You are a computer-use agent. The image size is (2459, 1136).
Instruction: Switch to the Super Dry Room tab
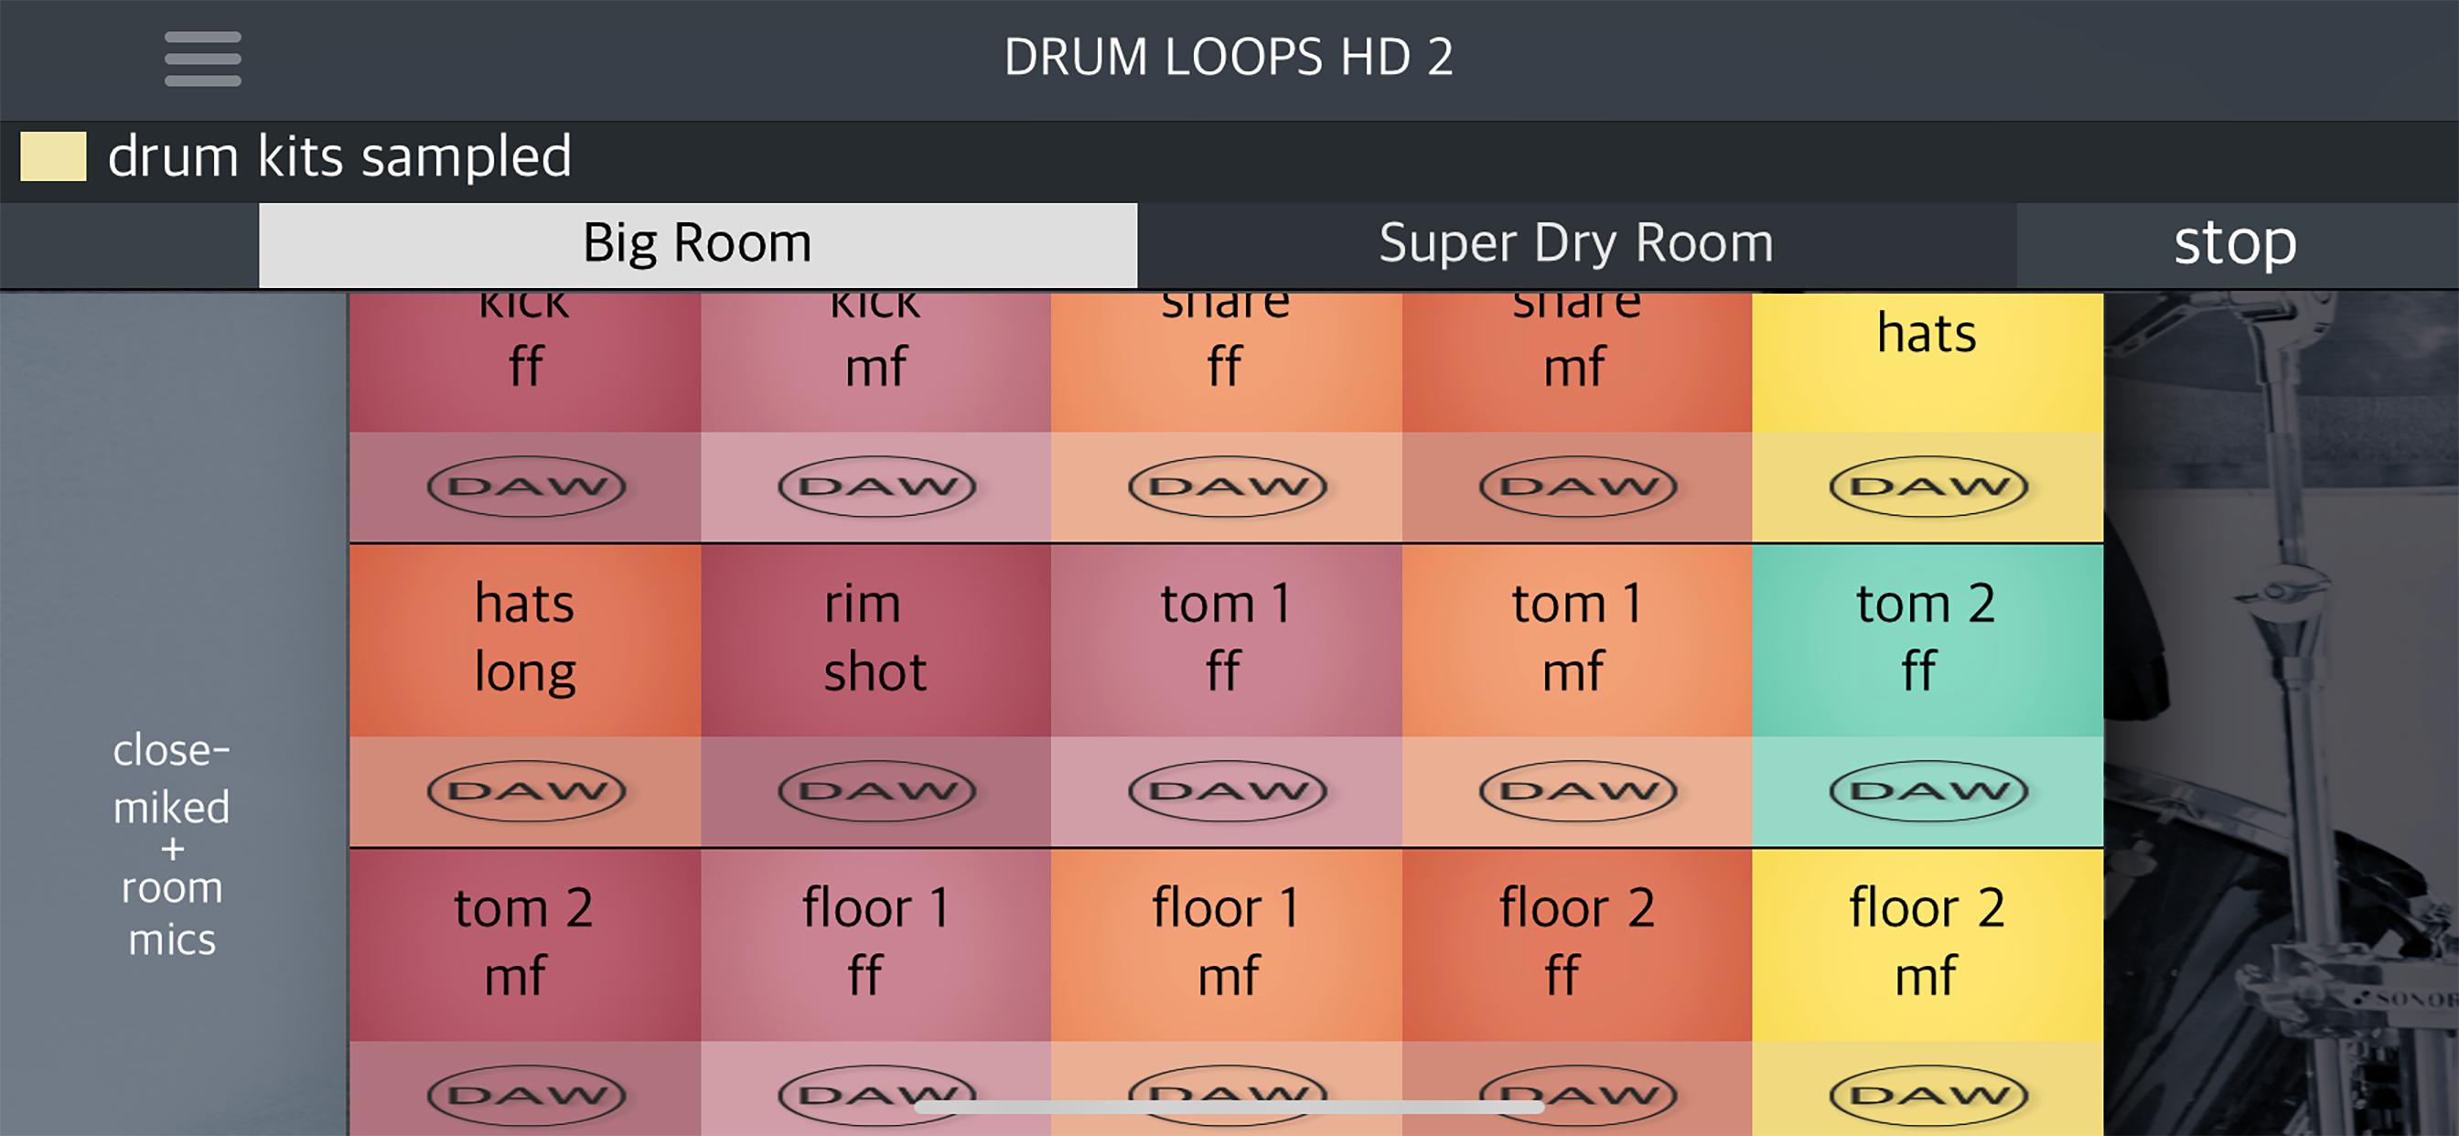(x=1576, y=244)
